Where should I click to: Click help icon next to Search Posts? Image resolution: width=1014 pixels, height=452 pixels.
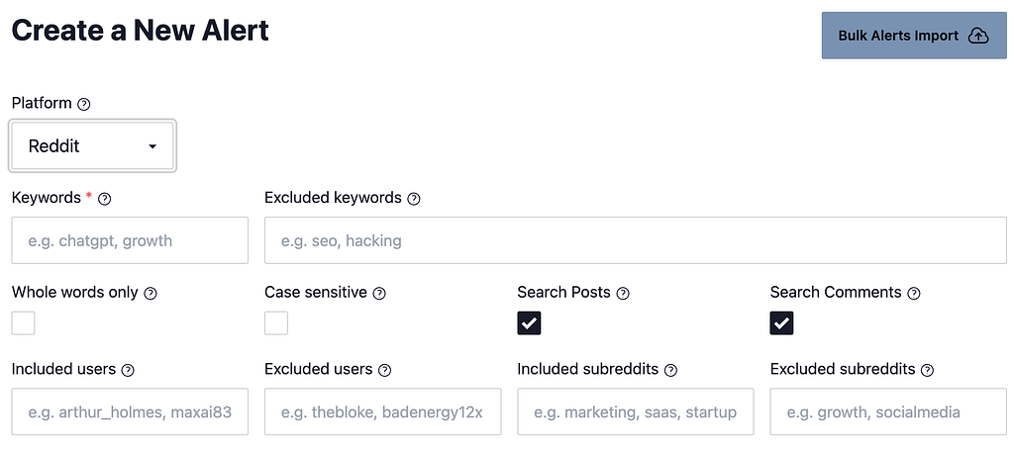click(x=623, y=294)
